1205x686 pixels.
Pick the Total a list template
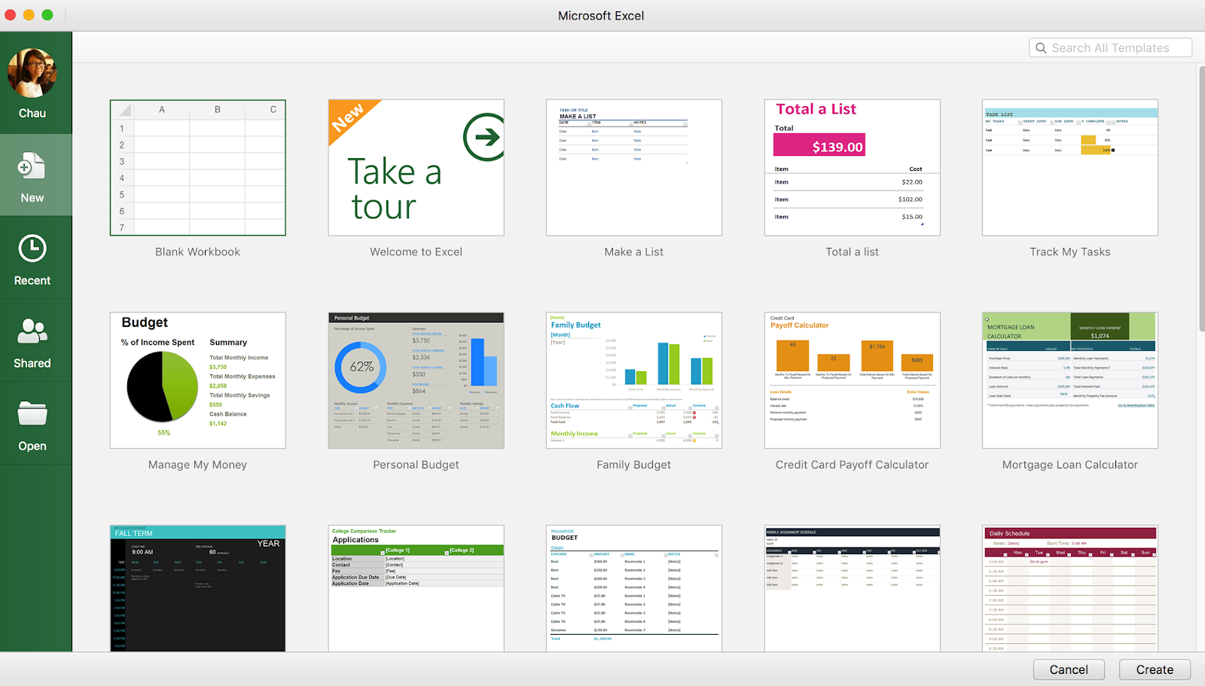click(x=853, y=168)
